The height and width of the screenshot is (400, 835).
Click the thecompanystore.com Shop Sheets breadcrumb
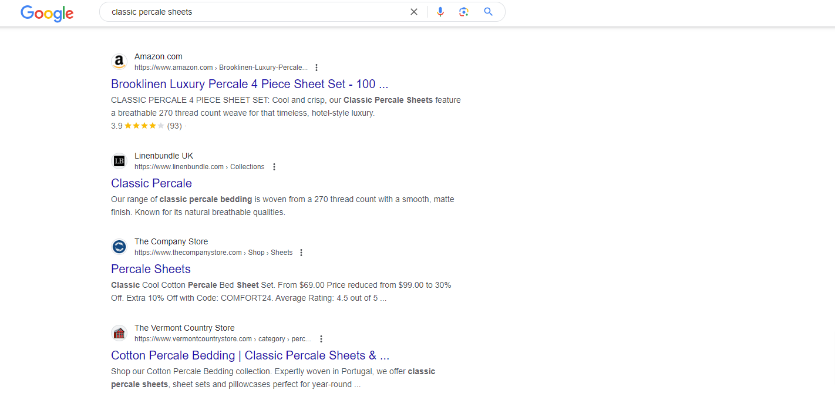(213, 253)
